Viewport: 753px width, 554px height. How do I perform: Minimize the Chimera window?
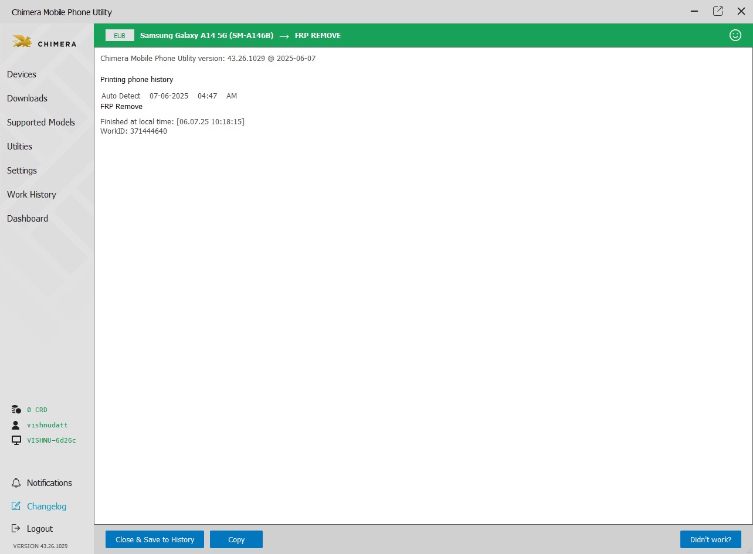click(x=694, y=11)
